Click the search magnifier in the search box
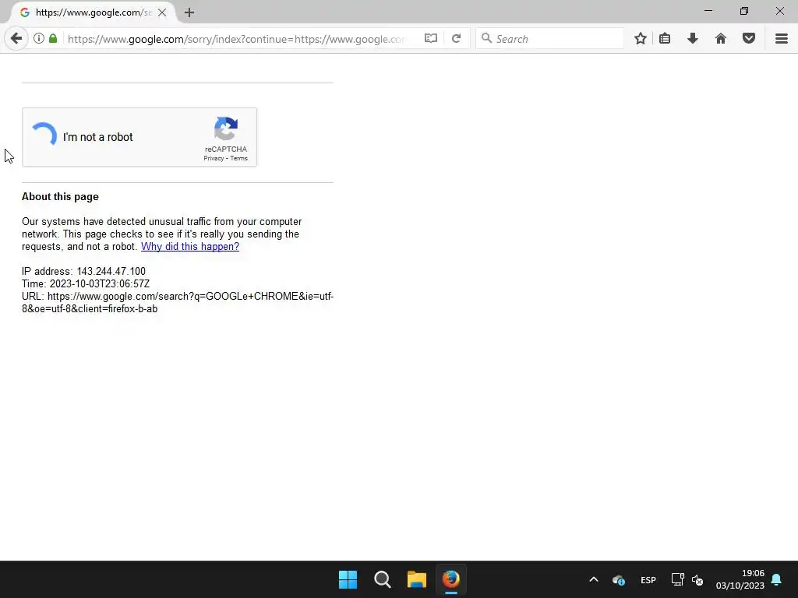The image size is (798, 598). pos(486,39)
